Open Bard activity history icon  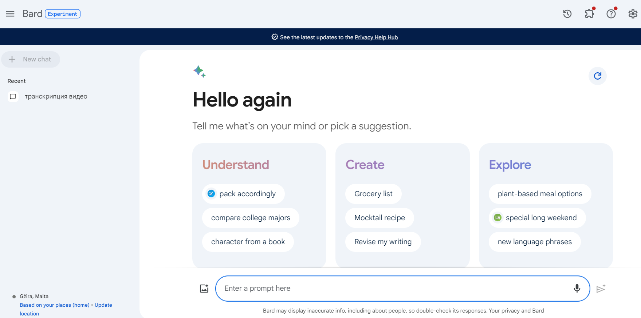click(567, 14)
